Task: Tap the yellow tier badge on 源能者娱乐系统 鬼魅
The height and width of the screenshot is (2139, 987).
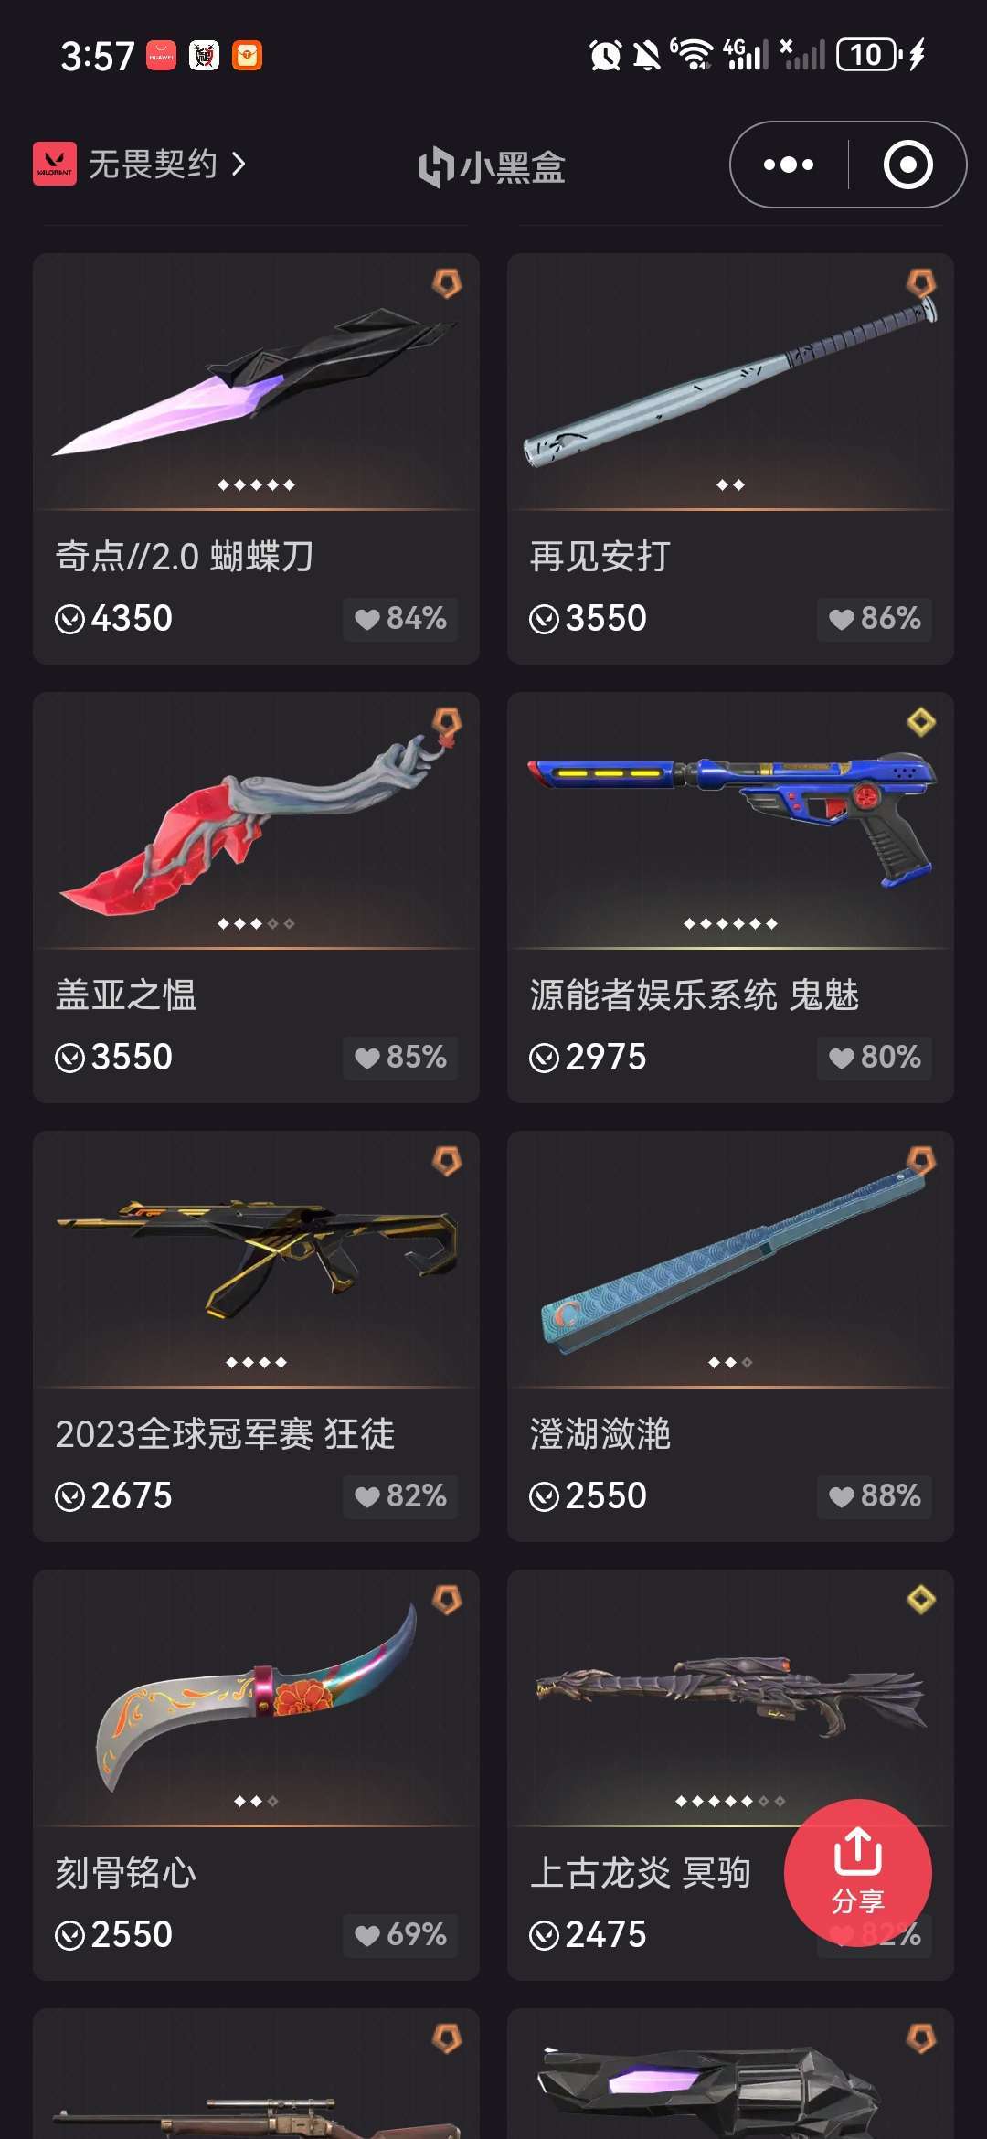Action: click(921, 722)
